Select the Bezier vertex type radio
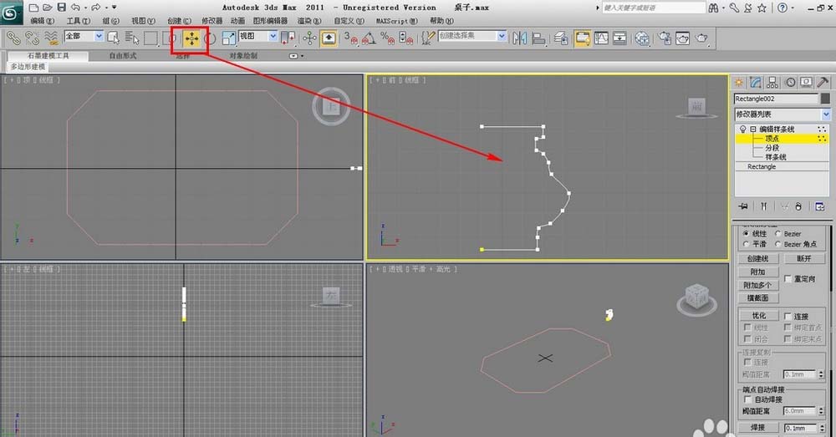This screenshot has height=437, width=836. 777,233
